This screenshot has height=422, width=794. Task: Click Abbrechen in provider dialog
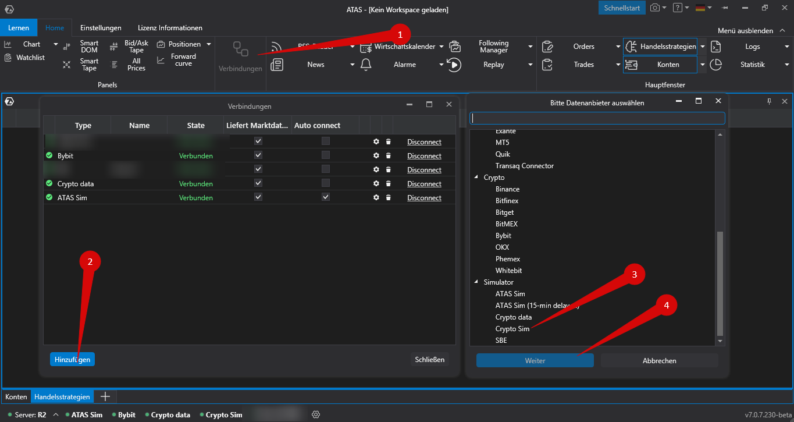click(x=660, y=361)
